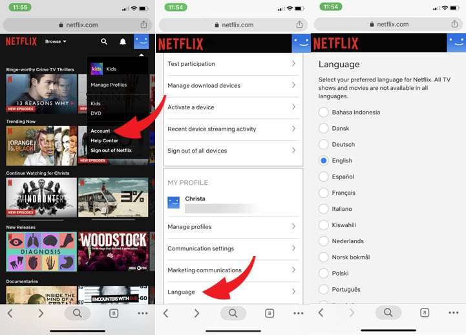This screenshot has height=335, width=466.
Task: Open Recent device streaming activity chevron
Action: [293, 129]
